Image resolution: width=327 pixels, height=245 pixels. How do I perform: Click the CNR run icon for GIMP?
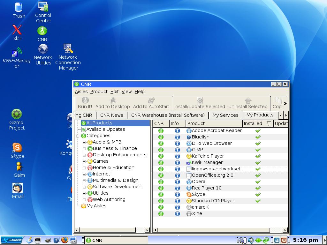pos(161,150)
